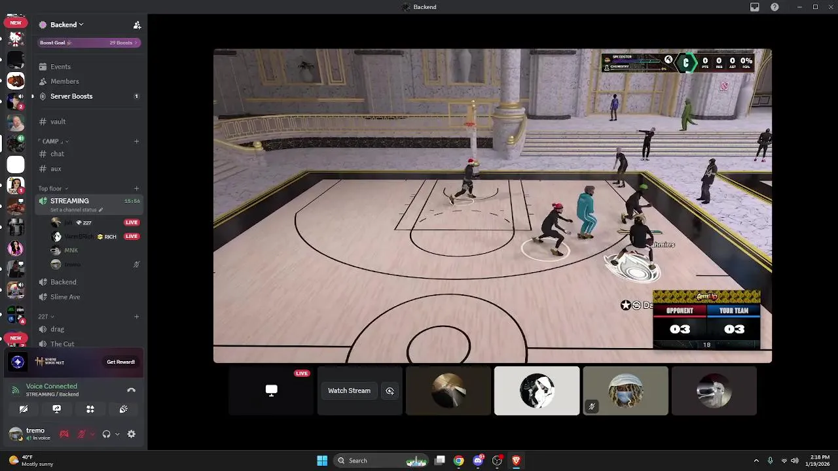Show hidden icons in the system tray

(756, 461)
